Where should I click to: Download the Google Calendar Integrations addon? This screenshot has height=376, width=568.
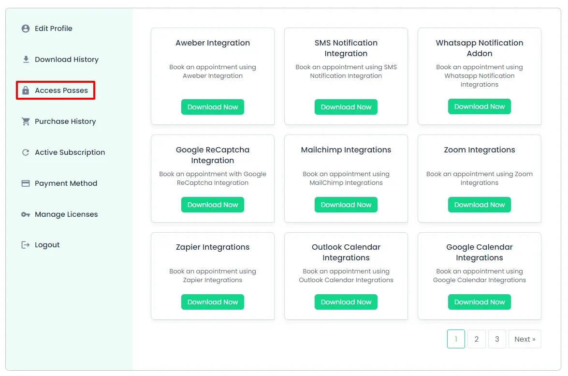click(479, 302)
